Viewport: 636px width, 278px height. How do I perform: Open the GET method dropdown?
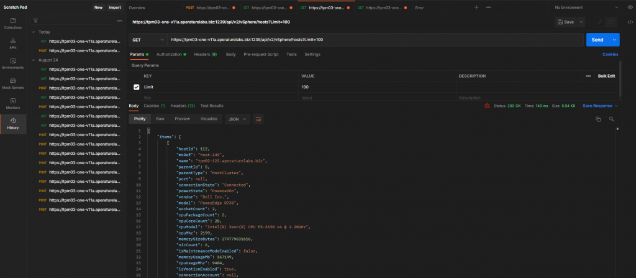[x=148, y=40]
